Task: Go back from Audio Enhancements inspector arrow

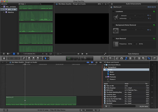Action: [x=112, y=4]
